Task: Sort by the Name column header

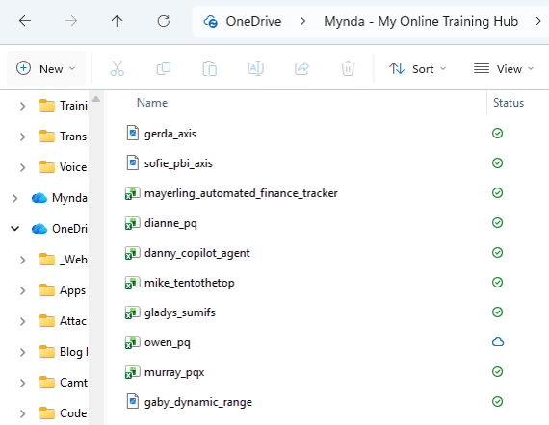Action: pos(152,103)
